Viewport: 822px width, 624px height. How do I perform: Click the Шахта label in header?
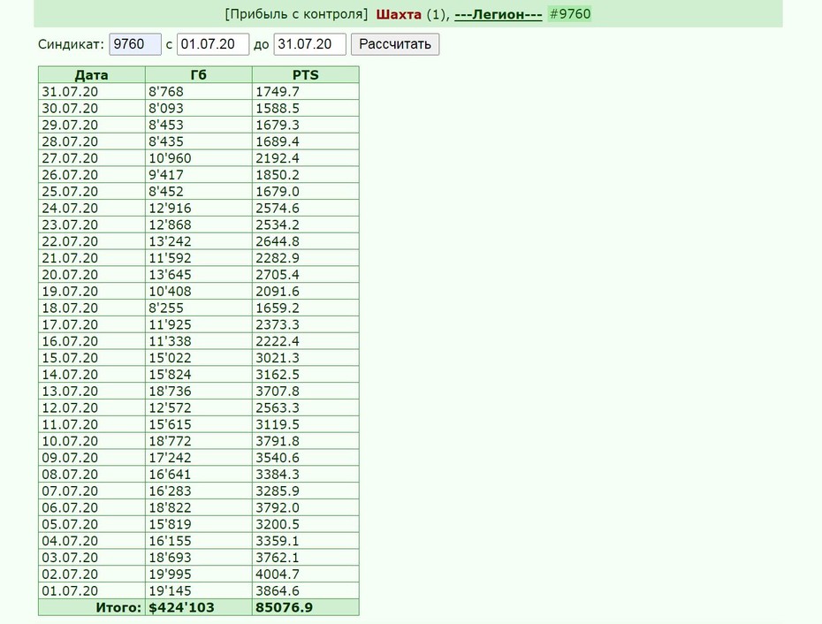[399, 14]
